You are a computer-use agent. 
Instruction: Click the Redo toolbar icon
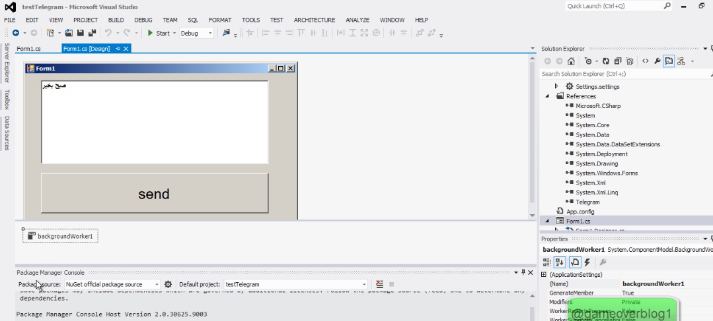pyautogui.click(x=127, y=33)
